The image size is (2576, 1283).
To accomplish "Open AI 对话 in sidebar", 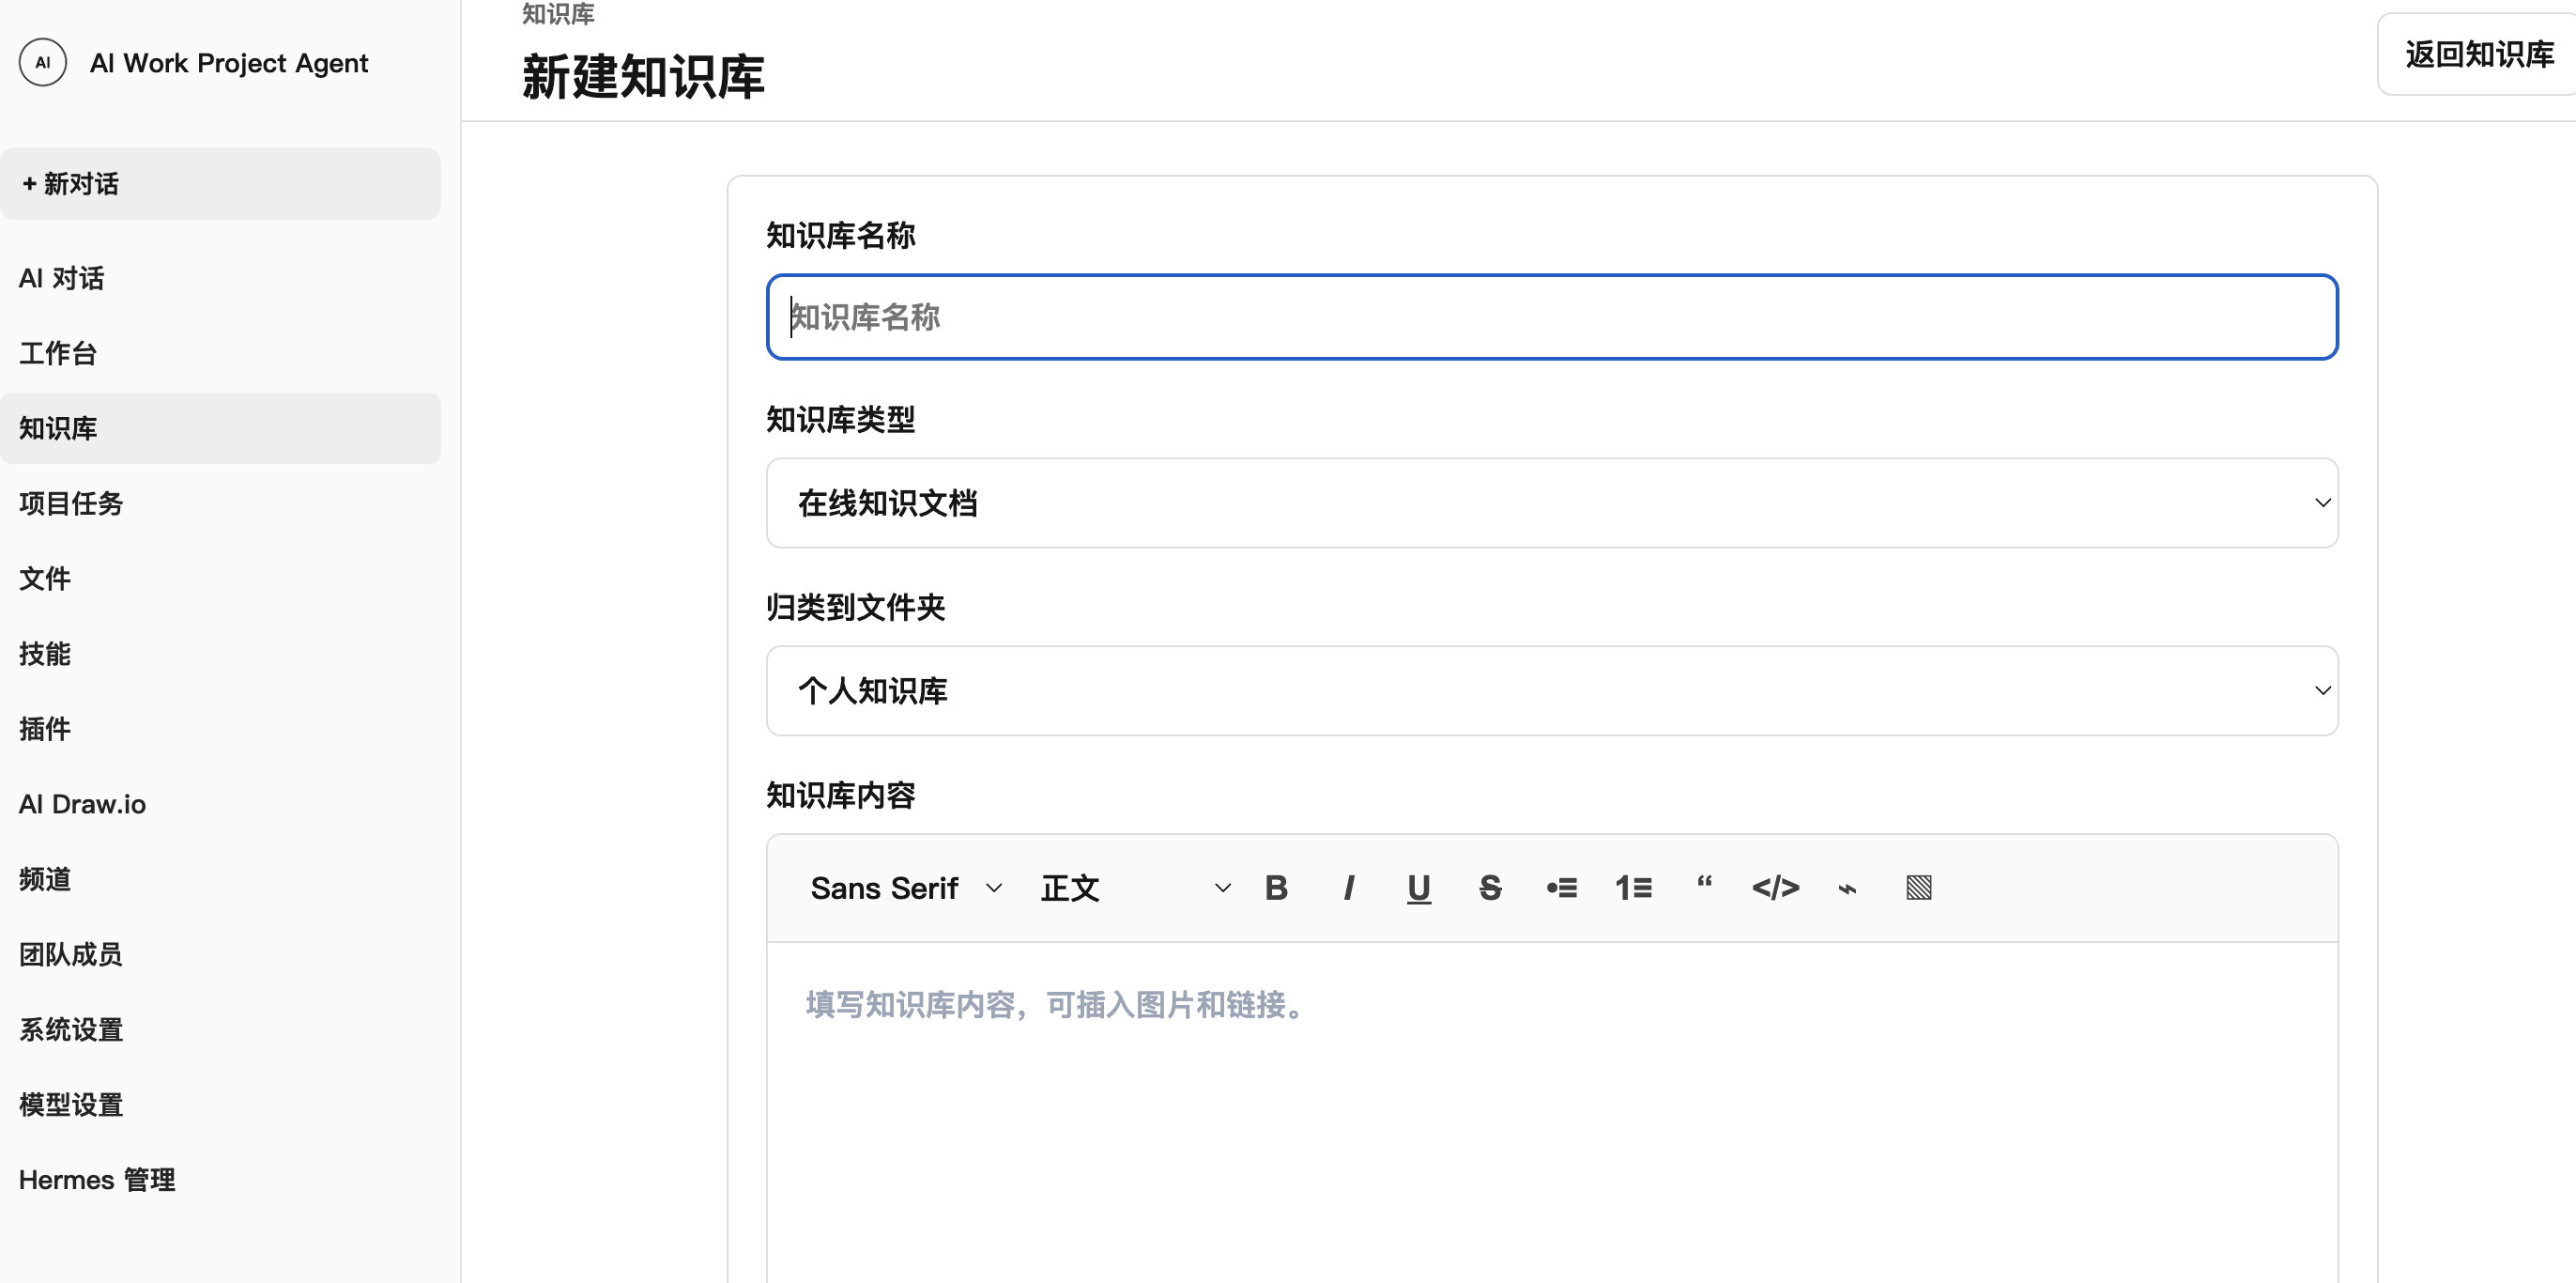I will (x=220, y=278).
